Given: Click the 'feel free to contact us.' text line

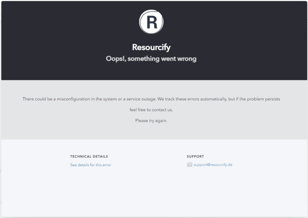Looking at the screenshot, I should (151, 110).
